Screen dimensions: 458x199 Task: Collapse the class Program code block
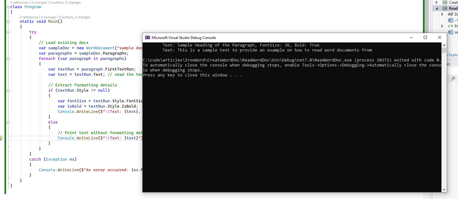pos(8,7)
